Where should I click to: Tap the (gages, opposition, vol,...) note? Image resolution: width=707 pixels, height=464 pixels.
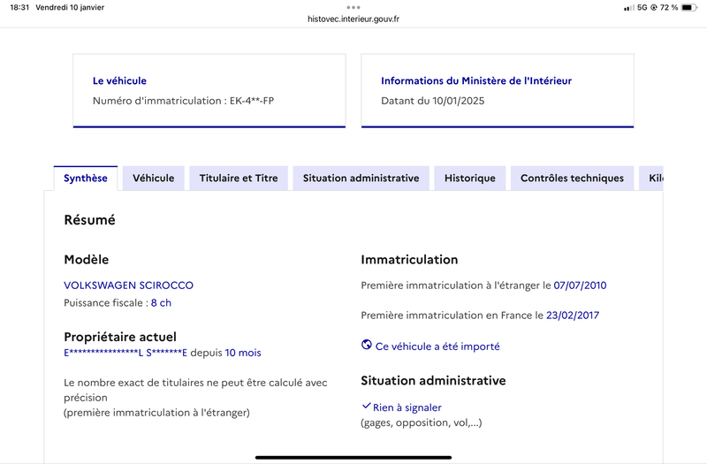[x=422, y=422]
